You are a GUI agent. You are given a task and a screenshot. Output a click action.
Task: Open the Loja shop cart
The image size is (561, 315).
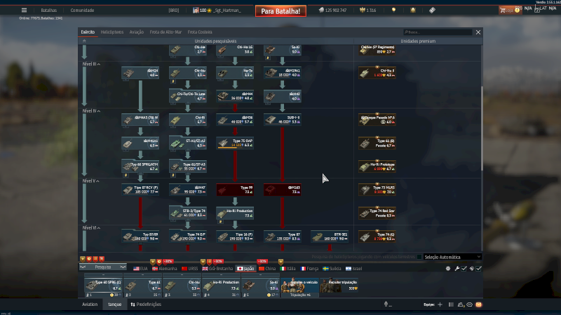click(510, 10)
